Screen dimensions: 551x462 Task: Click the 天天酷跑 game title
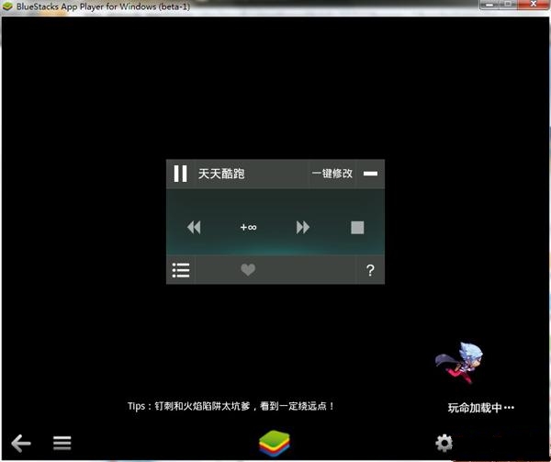[x=221, y=174]
